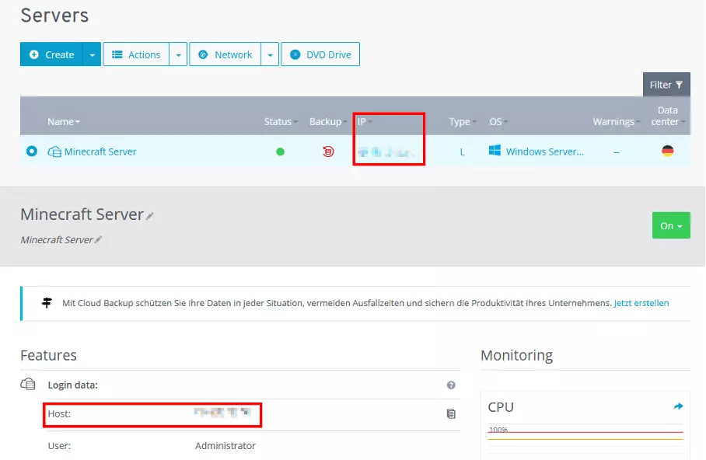
Task: Click the blurred Host value
Action: pos(222,413)
